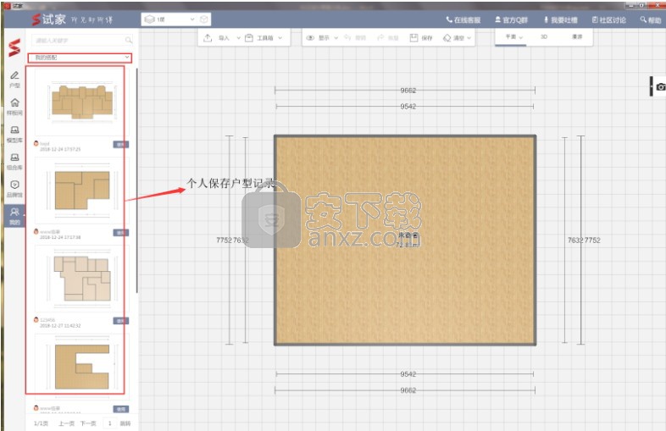
Task: Click the 导入 import upload icon
Action: click(208, 38)
